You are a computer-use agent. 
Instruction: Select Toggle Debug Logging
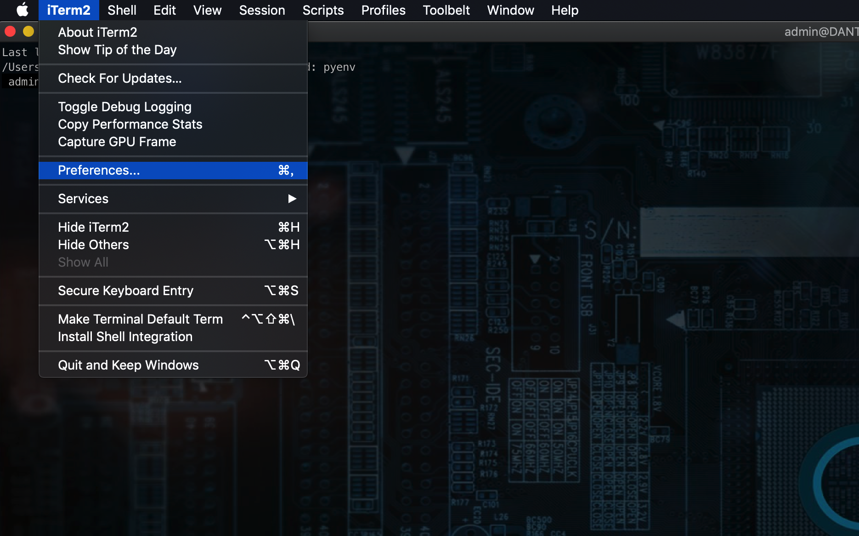point(173,107)
